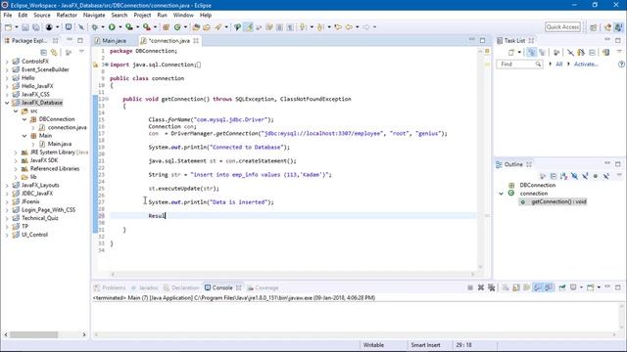This screenshot has height=352, width=627.
Task: Collapse the connection class in Outline
Action: click(x=501, y=194)
